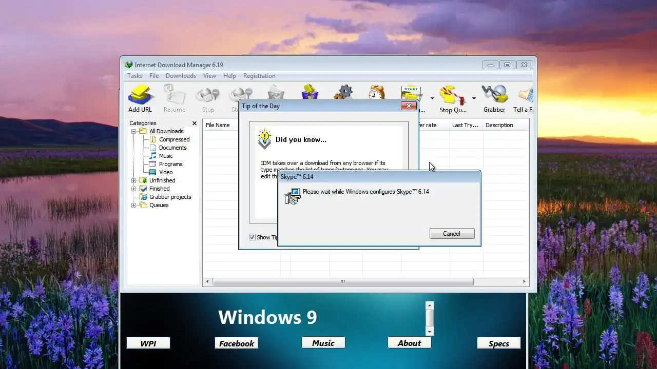Open the Tasks menu
This screenshot has height=369, width=657.
134,76
